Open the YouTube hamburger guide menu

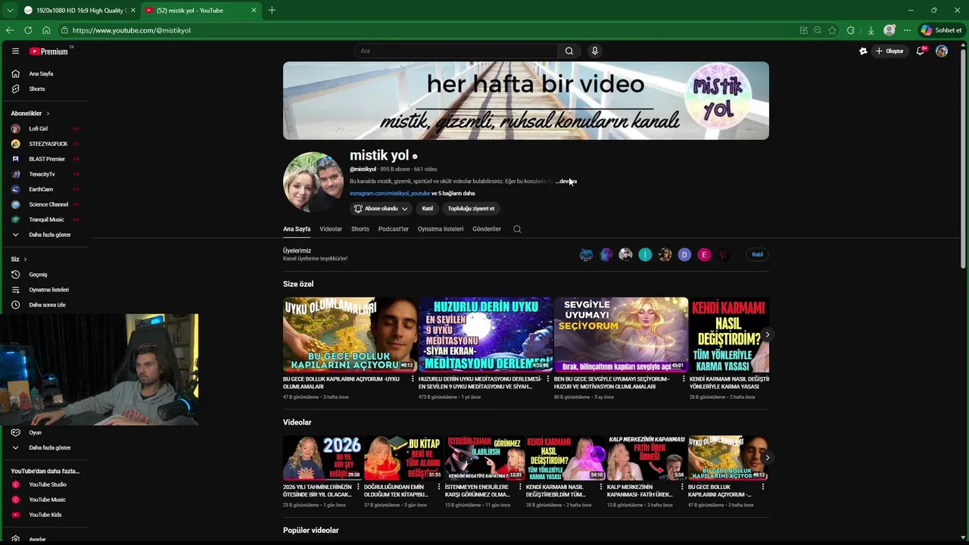(15, 51)
